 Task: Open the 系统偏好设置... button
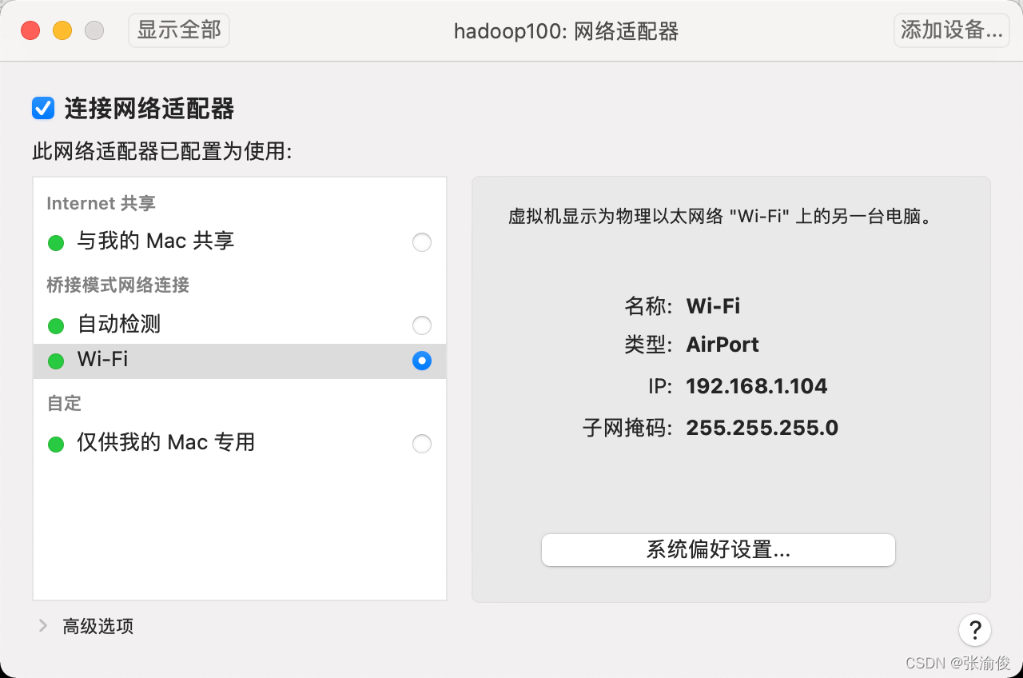point(718,550)
